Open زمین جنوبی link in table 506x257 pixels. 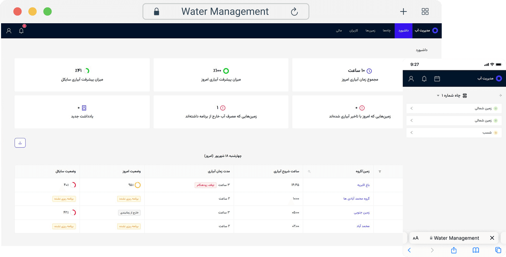coord(362,212)
